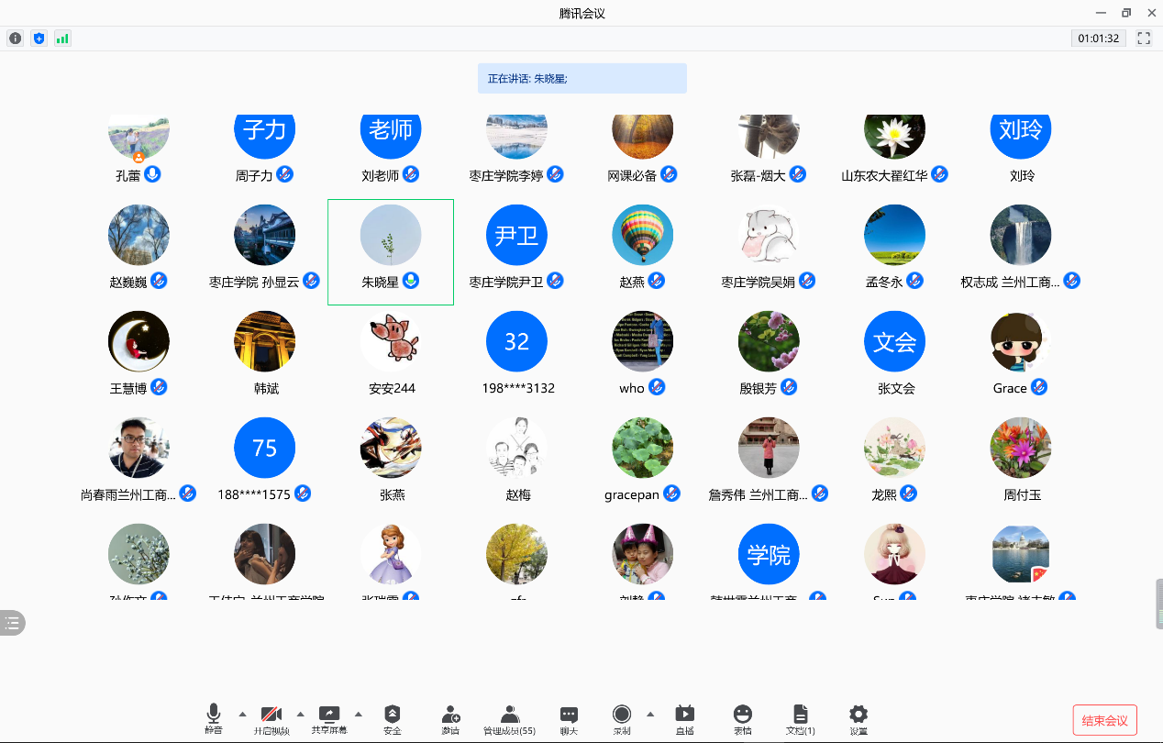Select 朱晓星's highlighted participant tile
The image size is (1163, 743).
tap(391, 251)
